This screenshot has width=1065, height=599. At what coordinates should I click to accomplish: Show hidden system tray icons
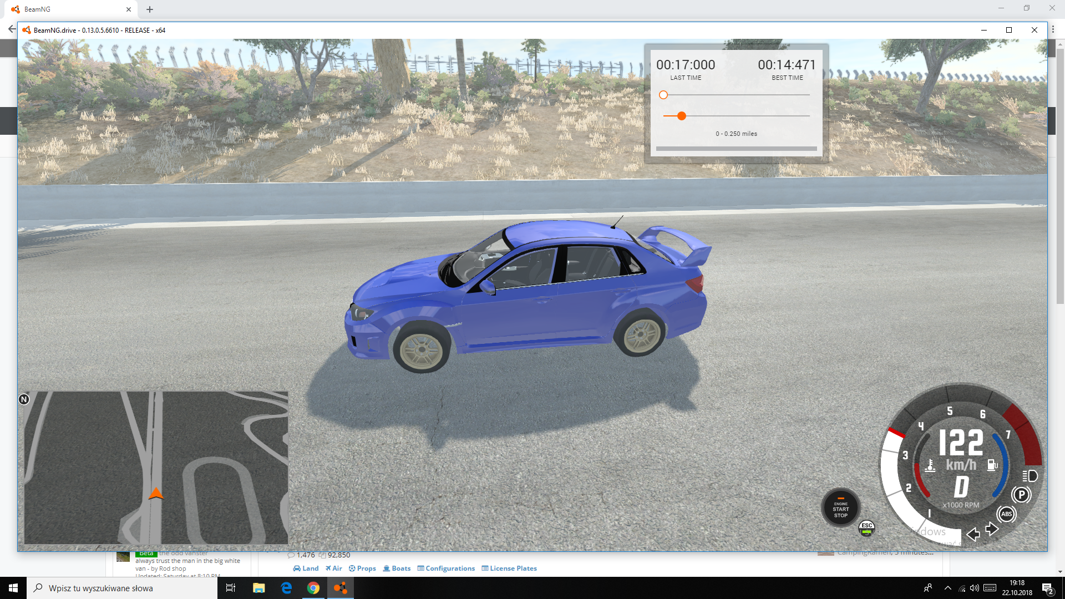[947, 588]
